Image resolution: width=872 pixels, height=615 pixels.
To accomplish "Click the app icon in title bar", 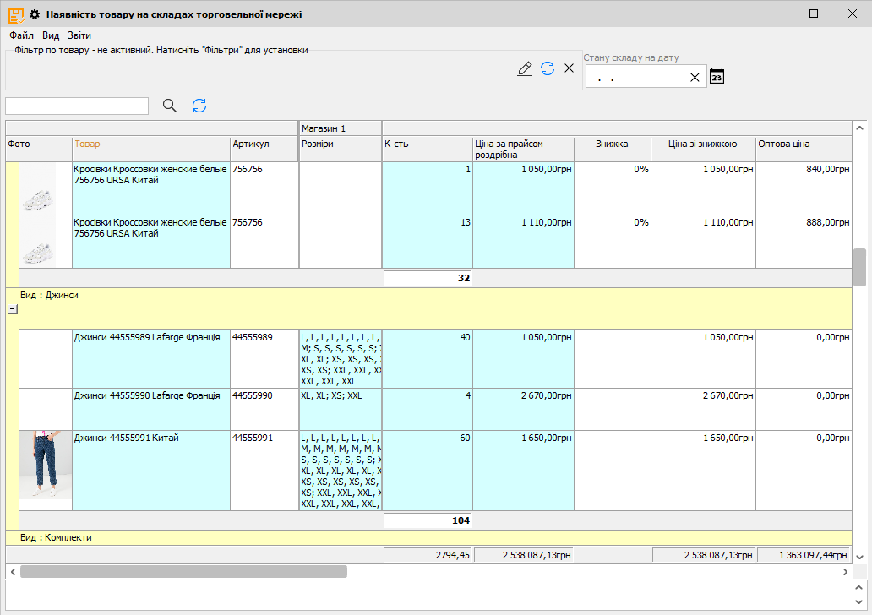I will pos(15,14).
